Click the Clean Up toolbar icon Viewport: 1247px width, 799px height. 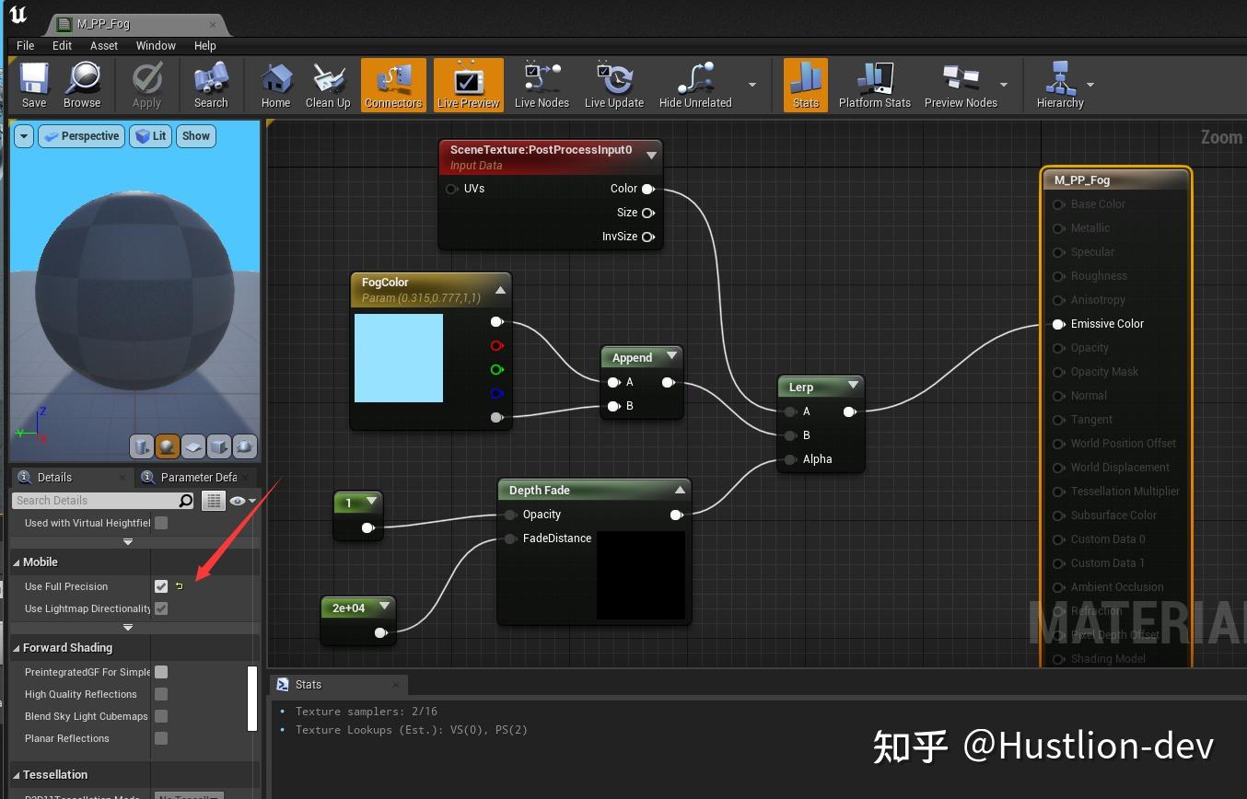[328, 84]
